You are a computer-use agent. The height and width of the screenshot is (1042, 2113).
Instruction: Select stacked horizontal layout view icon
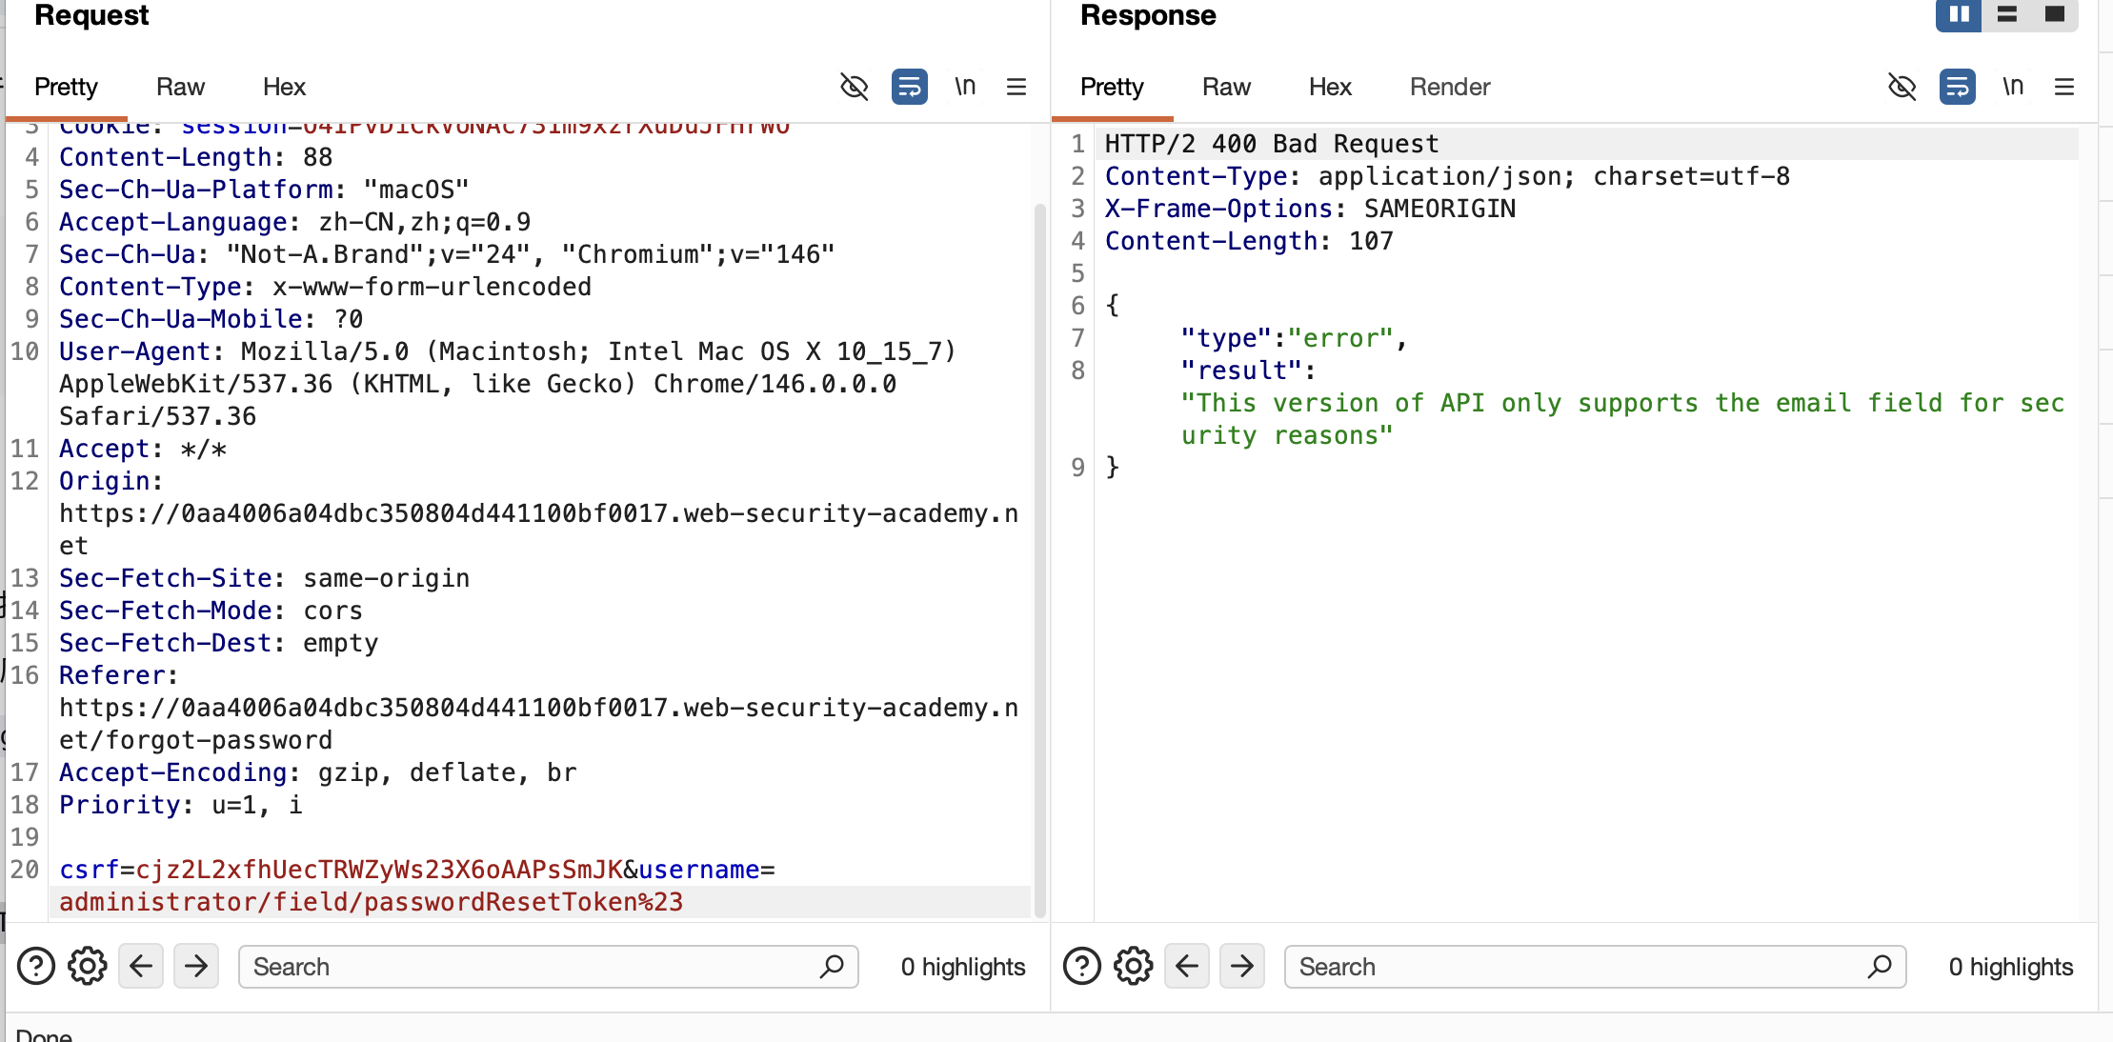(x=2007, y=14)
